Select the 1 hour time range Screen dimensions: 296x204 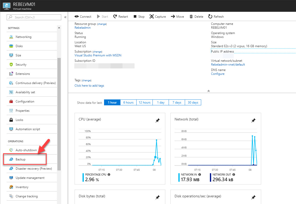[x=112, y=103]
